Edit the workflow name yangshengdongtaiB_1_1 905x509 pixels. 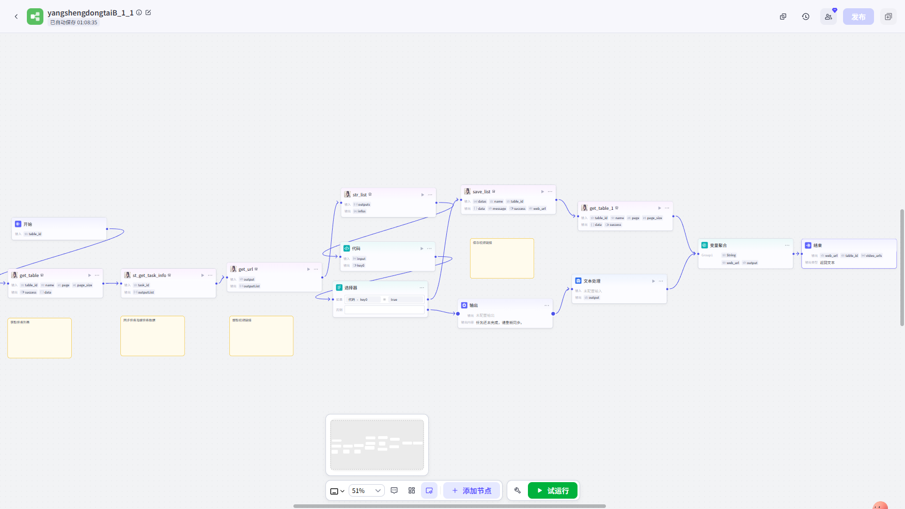click(148, 12)
